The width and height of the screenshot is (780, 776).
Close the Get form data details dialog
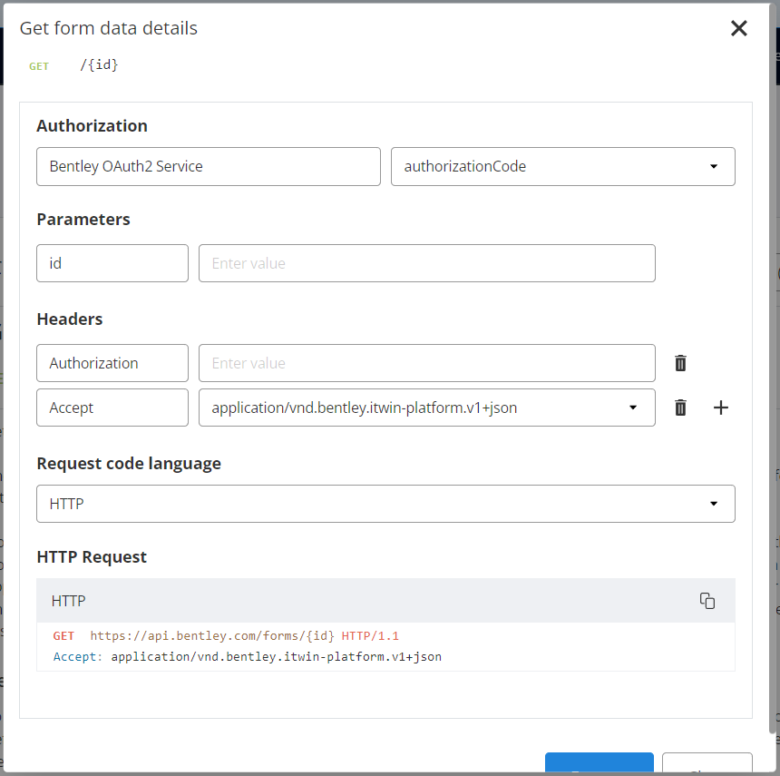click(739, 28)
